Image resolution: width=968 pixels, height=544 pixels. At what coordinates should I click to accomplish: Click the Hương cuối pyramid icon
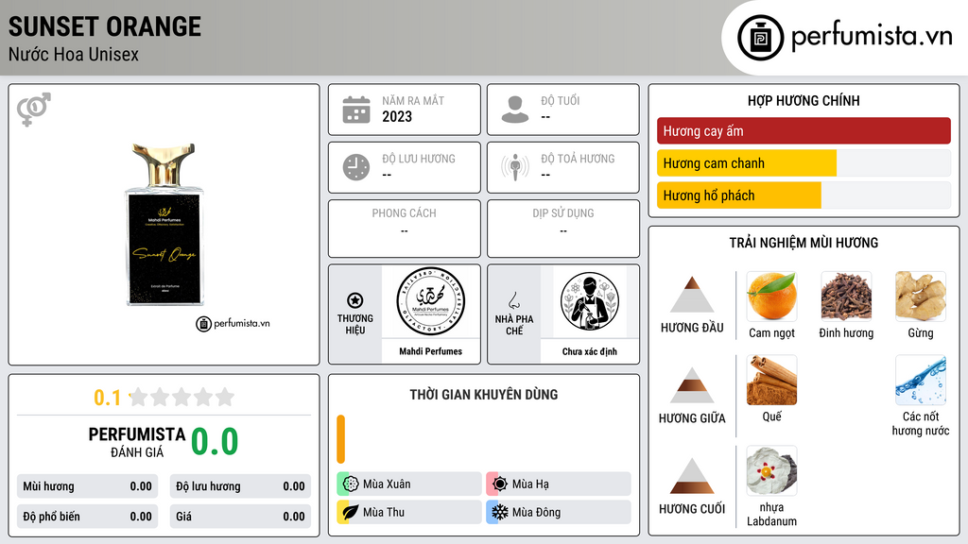tap(692, 476)
